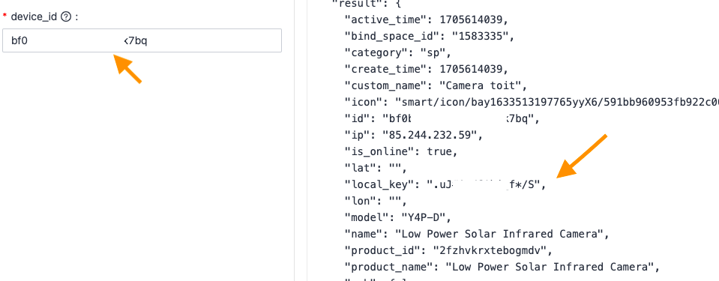Image resolution: width=719 pixels, height=281 pixels.
Task: Click the custom_name value "Camera toit"
Action: [x=480, y=85]
